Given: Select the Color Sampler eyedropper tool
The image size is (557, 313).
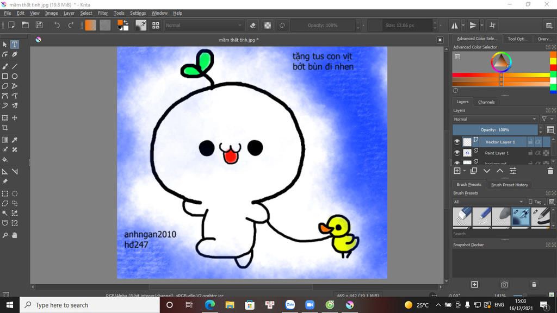Looking at the screenshot, I should click(15, 140).
